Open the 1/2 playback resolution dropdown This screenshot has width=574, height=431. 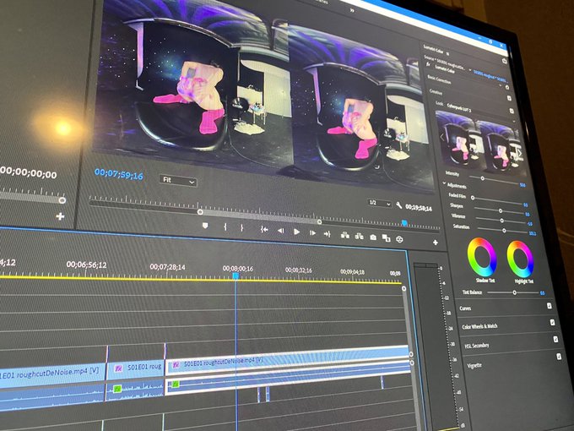point(379,203)
